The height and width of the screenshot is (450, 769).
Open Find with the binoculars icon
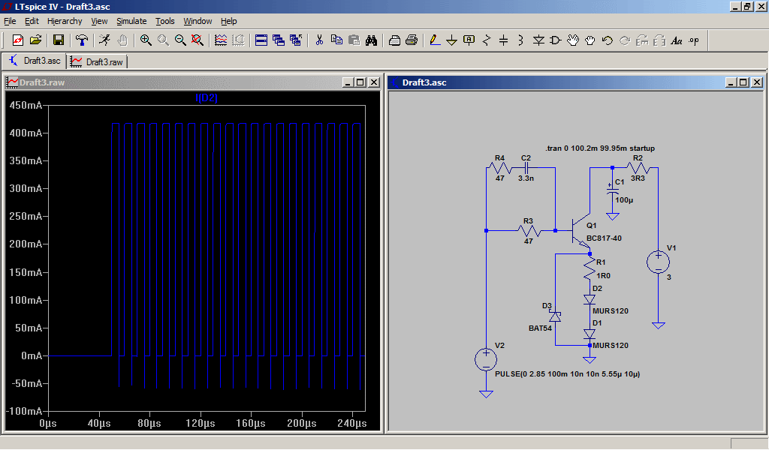tap(371, 40)
